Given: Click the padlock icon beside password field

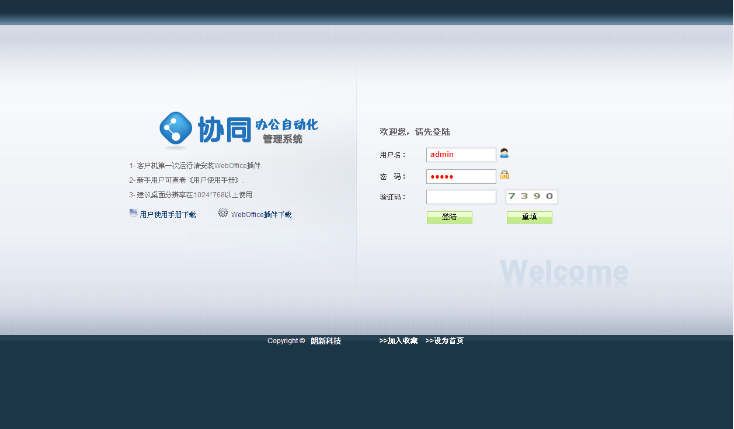Looking at the screenshot, I should [505, 175].
